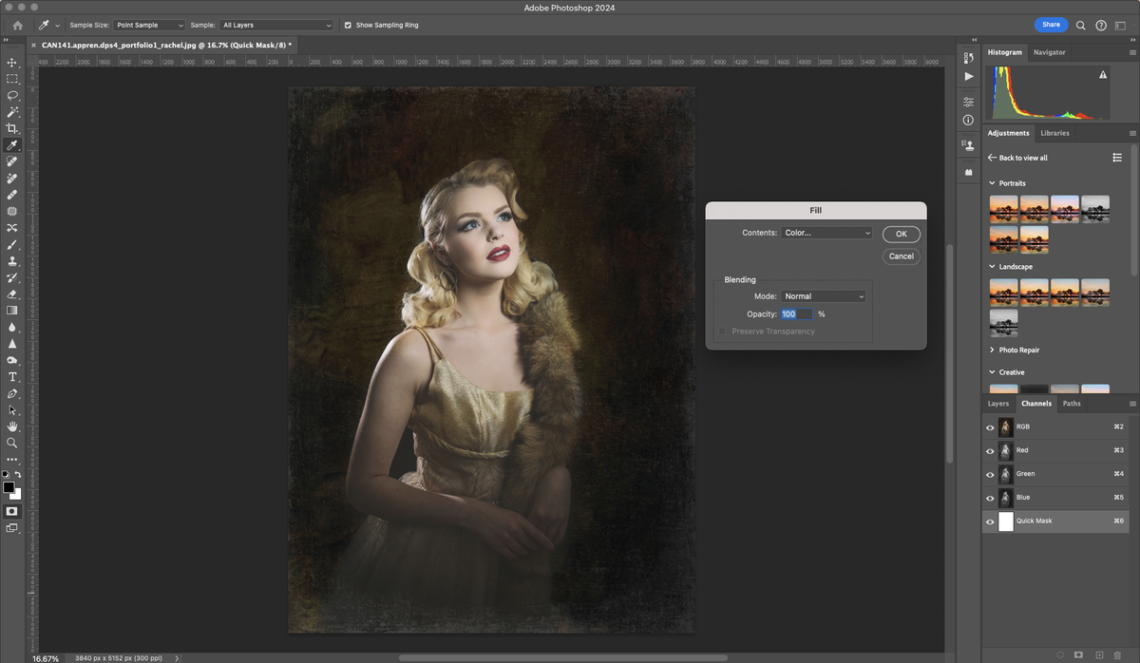This screenshot has width=1140, height=663.
Task: Select the Type tool
Action: [x=12, y=376]
